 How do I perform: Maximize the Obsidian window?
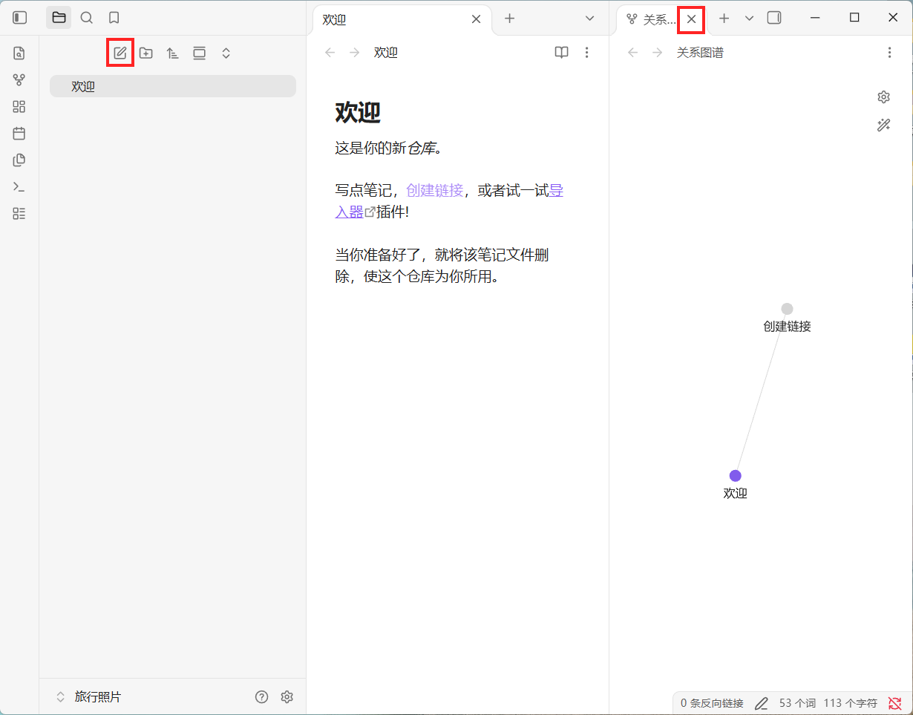tap(854, 18)
